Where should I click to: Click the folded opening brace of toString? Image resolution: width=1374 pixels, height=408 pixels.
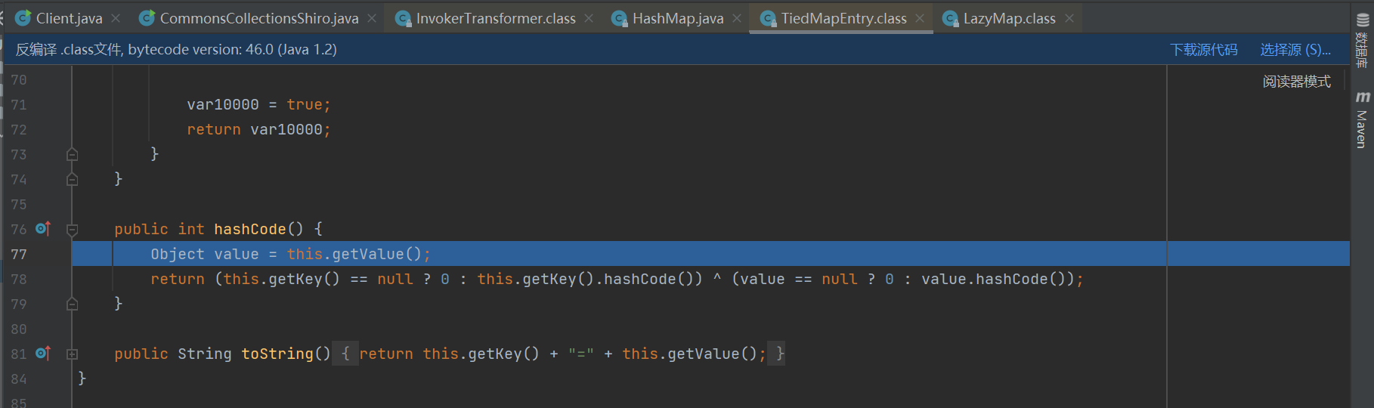(345, 354)
